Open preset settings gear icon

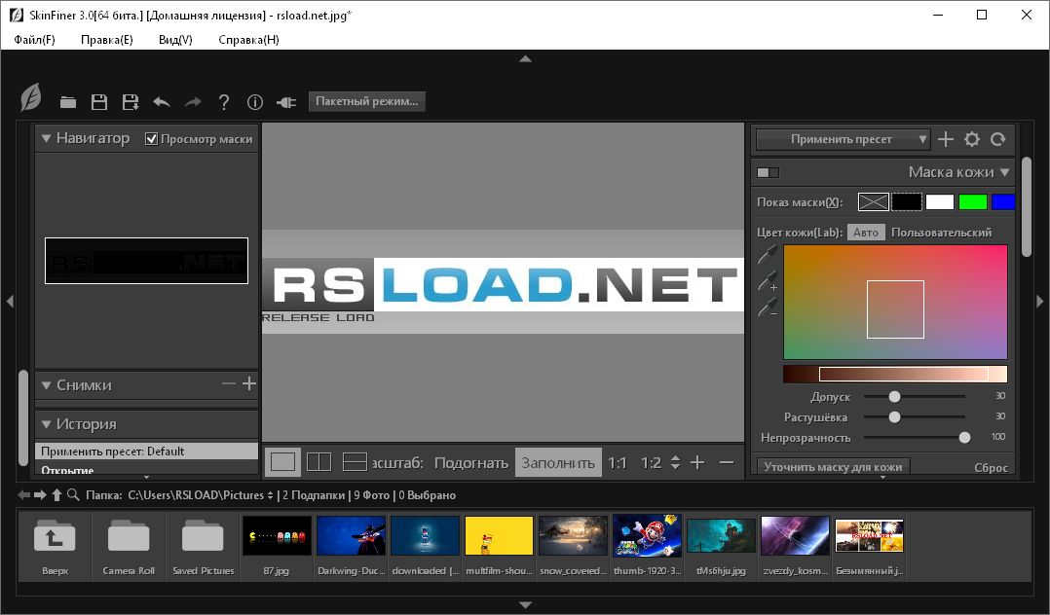coord(971,139)
